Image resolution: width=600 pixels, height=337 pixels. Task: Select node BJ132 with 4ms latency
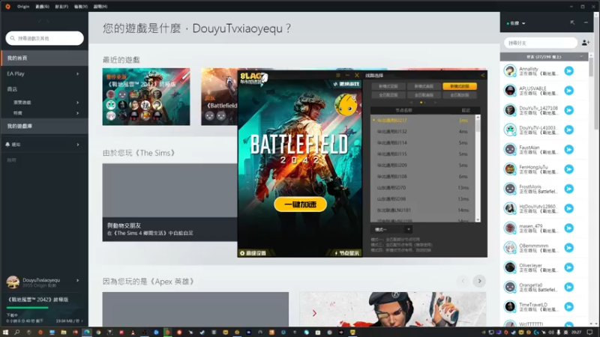[423, 132]
